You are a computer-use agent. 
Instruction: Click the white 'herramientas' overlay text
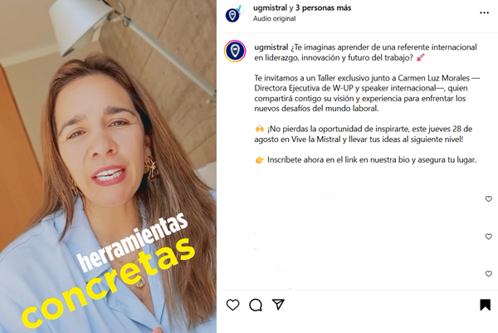coord(133,242)
